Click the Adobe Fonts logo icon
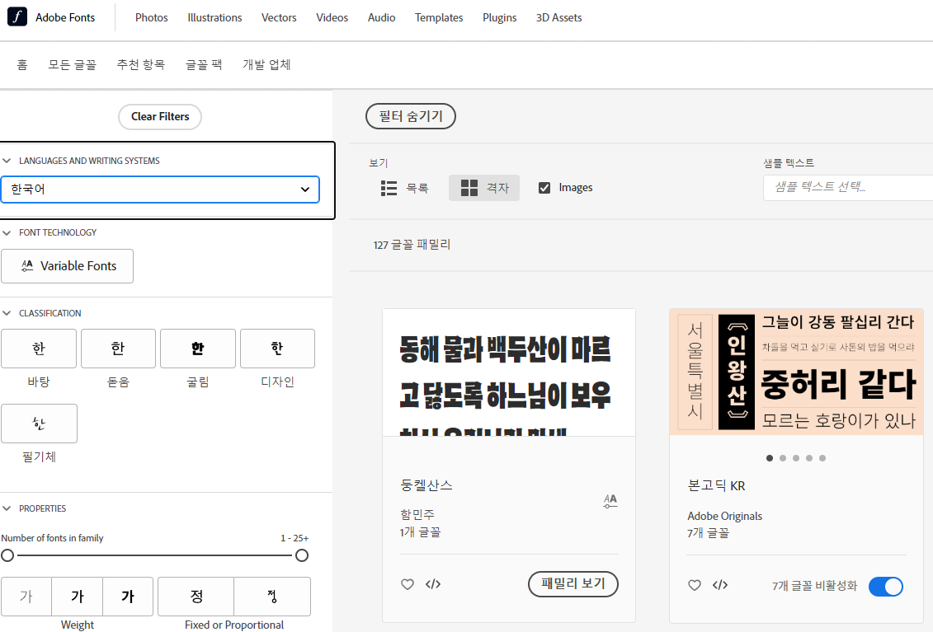This screenshot has height=632, width=933. [x=17, y=17]
